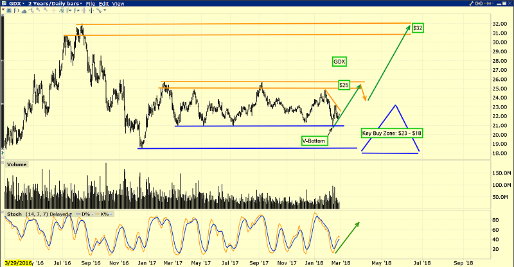This screenshot has height=267, width=514.
Task: Click the faint left-arrow bar icon
Action: (84, 10)
